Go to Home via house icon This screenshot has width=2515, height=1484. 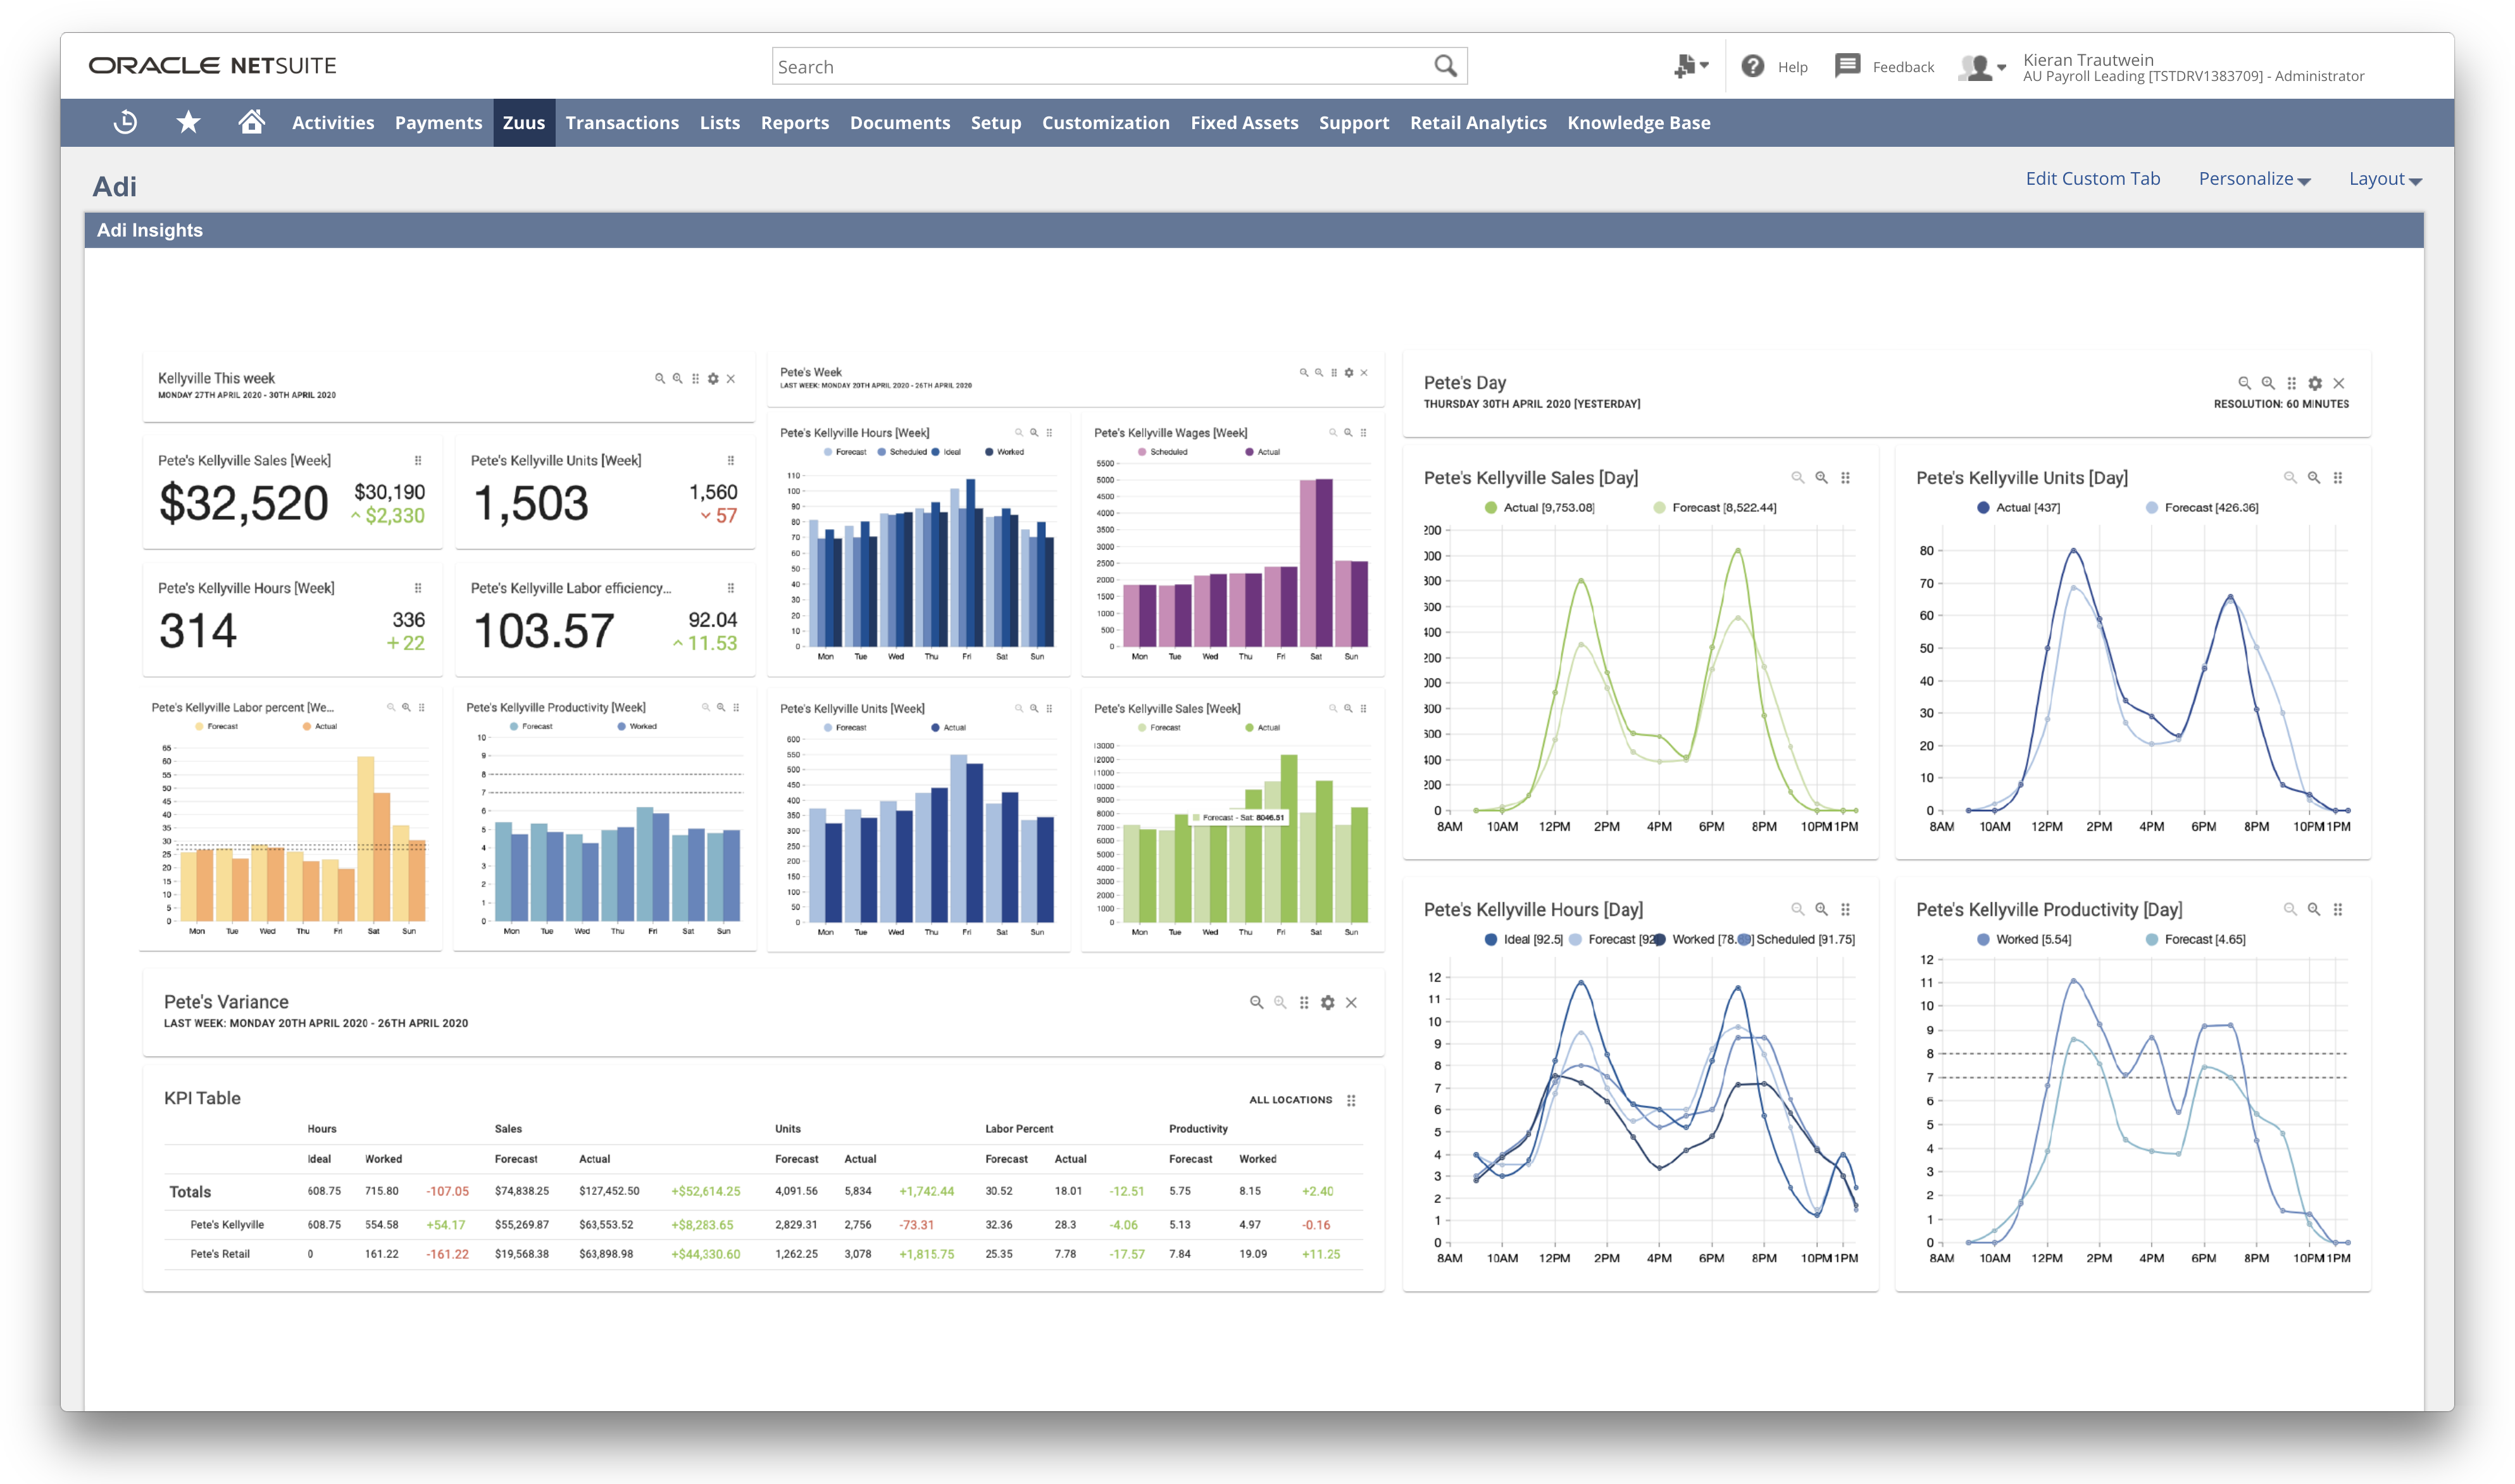point(251,122)
